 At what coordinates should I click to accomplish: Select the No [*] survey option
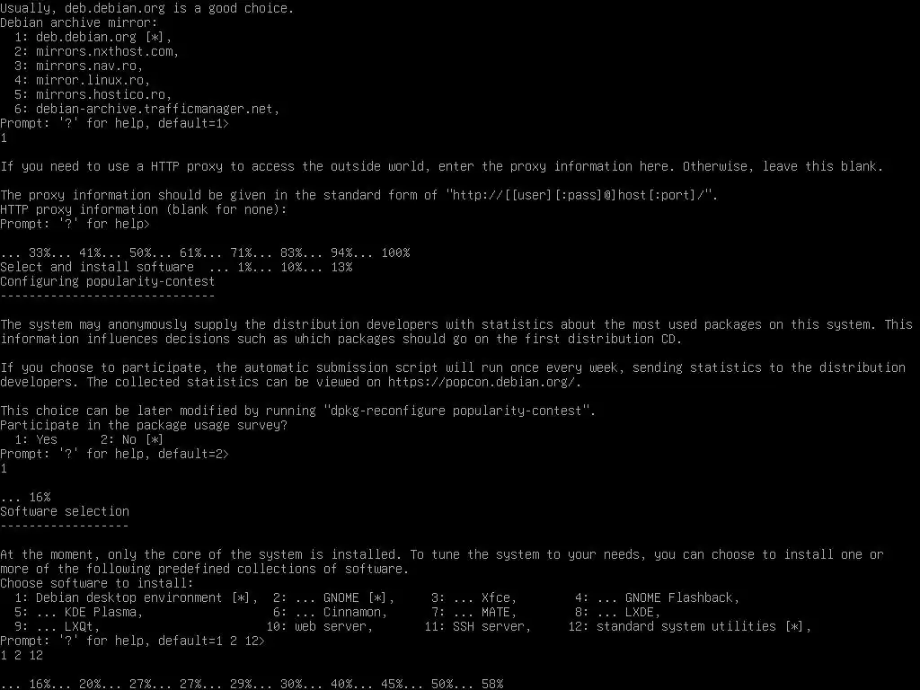pos(131,439)
